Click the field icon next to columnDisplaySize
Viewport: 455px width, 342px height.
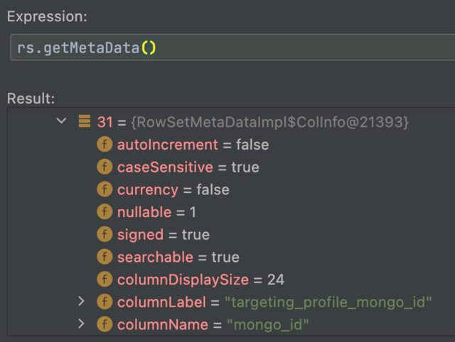(x=105, y=279)
